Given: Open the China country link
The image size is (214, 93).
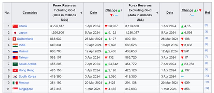Looking at the screenshot, I should (23, 26).
